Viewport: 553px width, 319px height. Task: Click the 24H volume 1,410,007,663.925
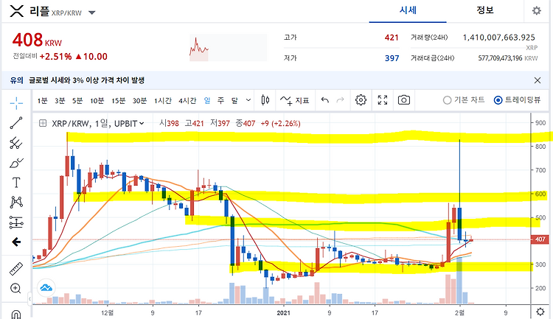498,38
